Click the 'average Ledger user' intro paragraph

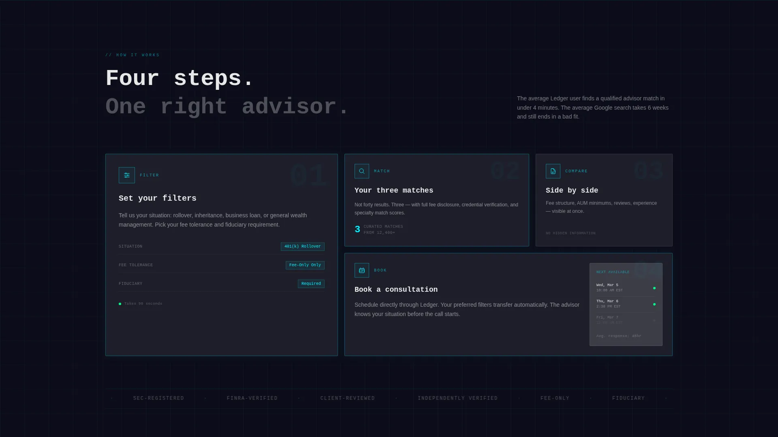(593, 108)
